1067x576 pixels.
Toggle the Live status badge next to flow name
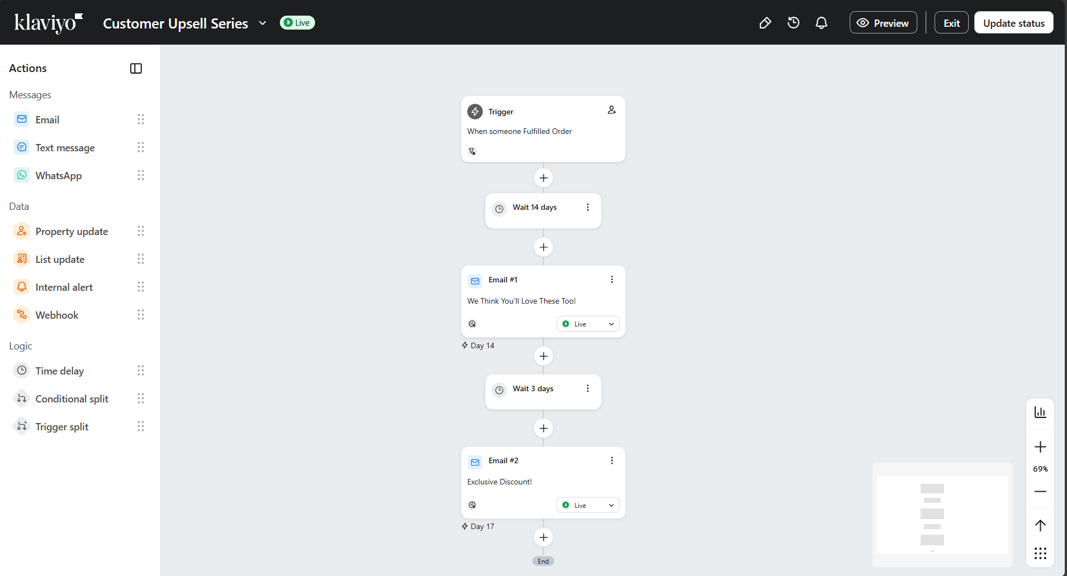pos(297,22)
